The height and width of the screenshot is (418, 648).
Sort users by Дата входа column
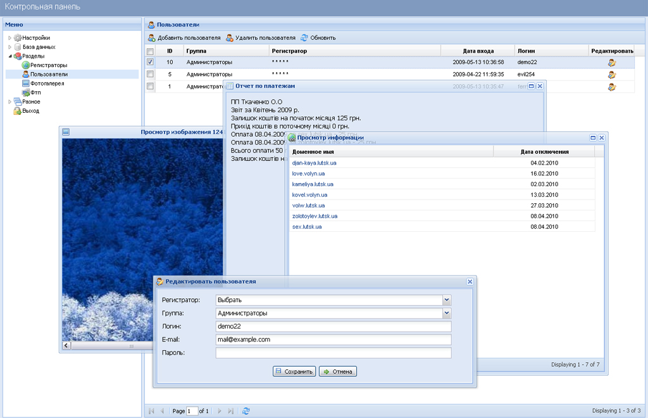(478, 51)
